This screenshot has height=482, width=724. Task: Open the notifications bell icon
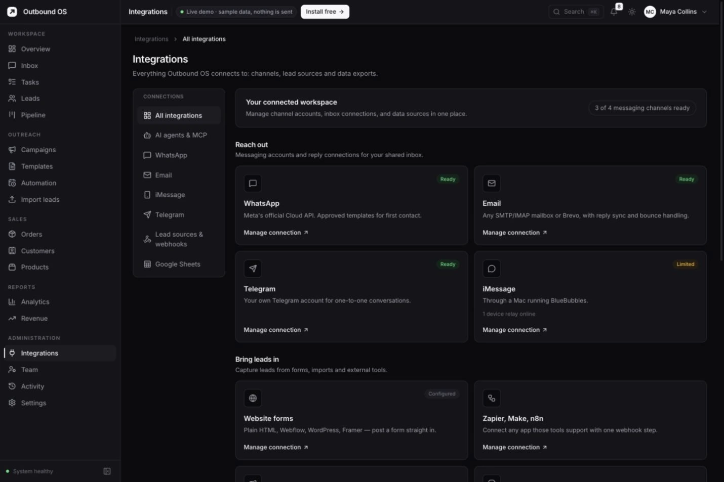(x=614, y=12)
